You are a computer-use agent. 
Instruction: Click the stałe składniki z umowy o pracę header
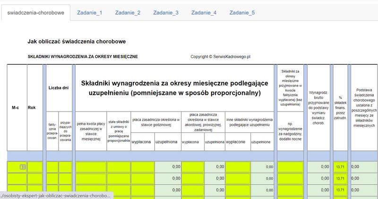(119, 131)
